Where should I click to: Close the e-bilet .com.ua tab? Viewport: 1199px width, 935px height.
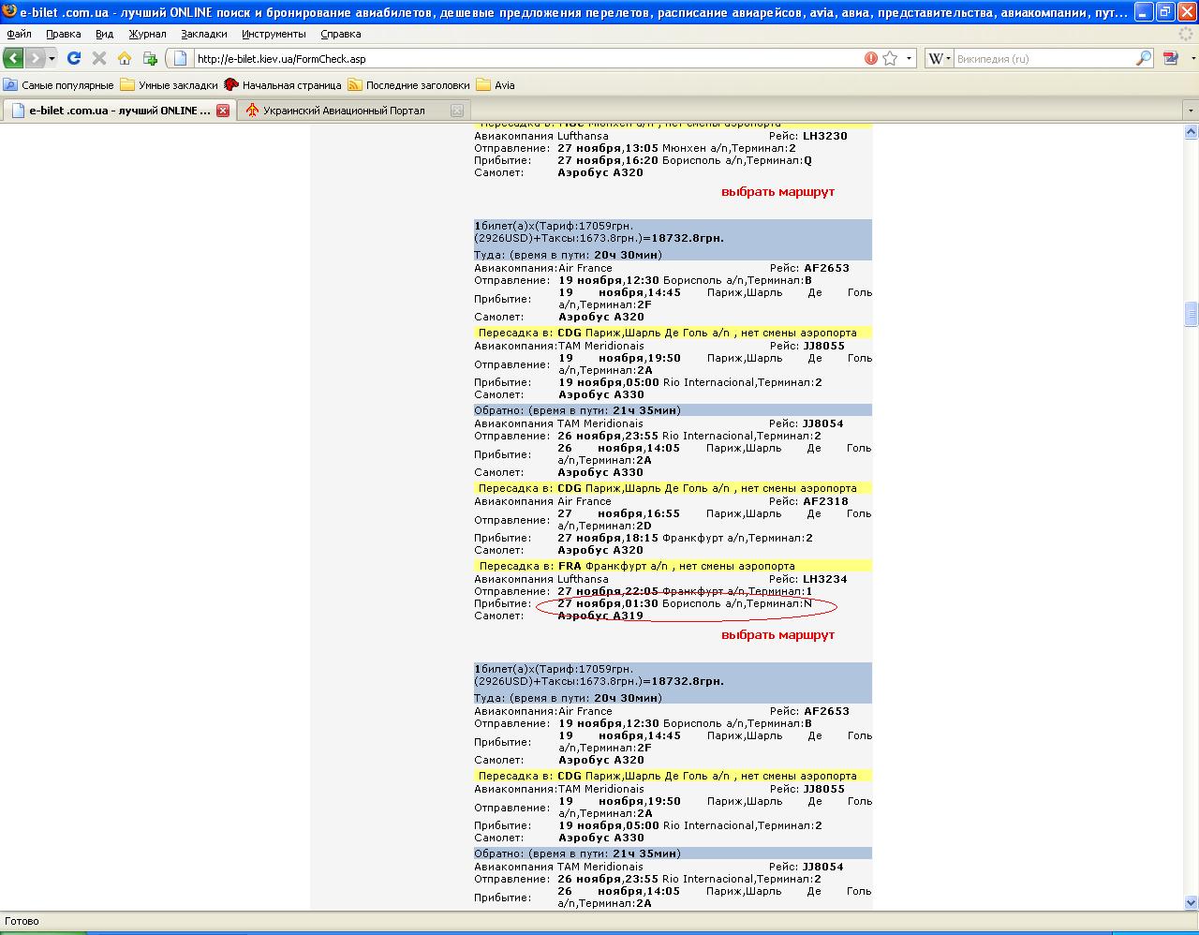(223, 111)
